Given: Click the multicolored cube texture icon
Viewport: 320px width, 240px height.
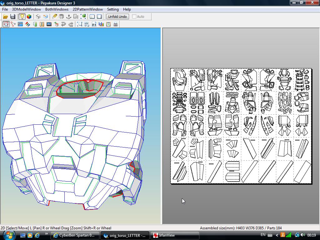Looking at the screenshot, I should 29,17.
